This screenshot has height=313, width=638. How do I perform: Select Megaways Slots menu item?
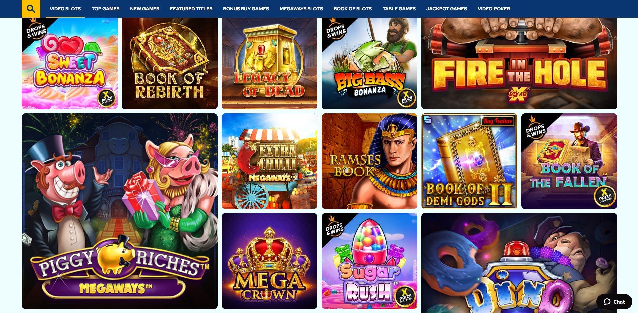click(x=301, y=9)
